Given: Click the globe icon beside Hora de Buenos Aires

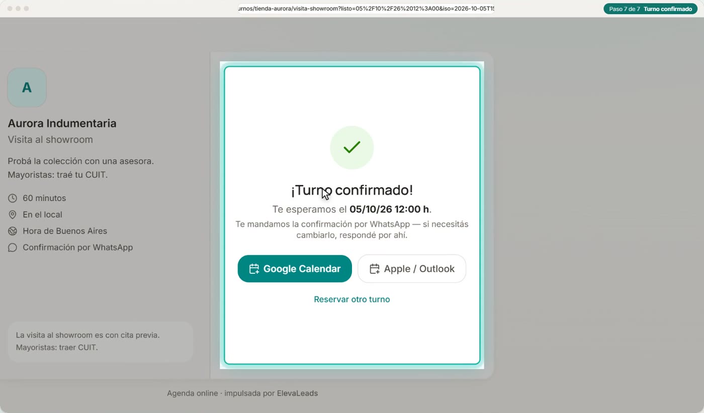Looking at the screenshot, I should click(13, 231).
